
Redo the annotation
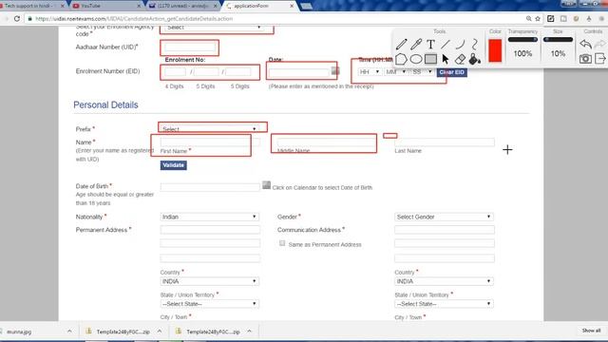599,44
